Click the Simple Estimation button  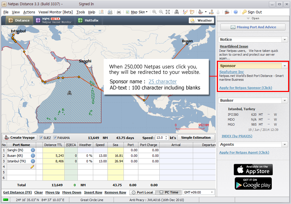[196, 137]
